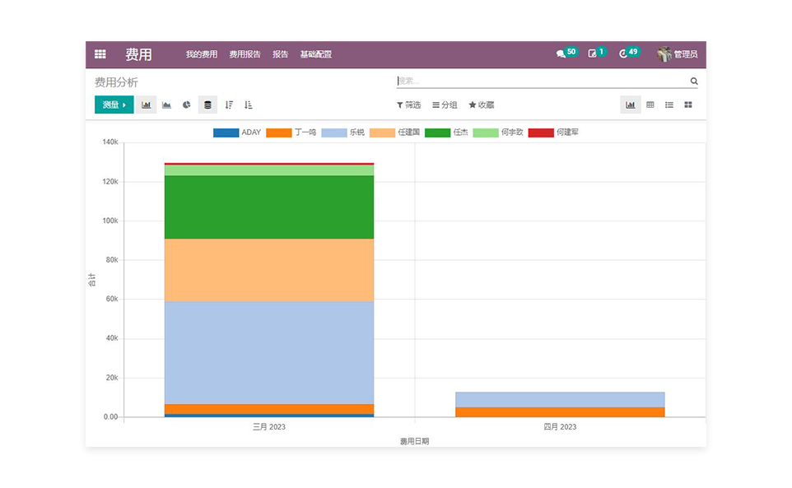Expand the 测量 measures dropdown

pos(114,105)
